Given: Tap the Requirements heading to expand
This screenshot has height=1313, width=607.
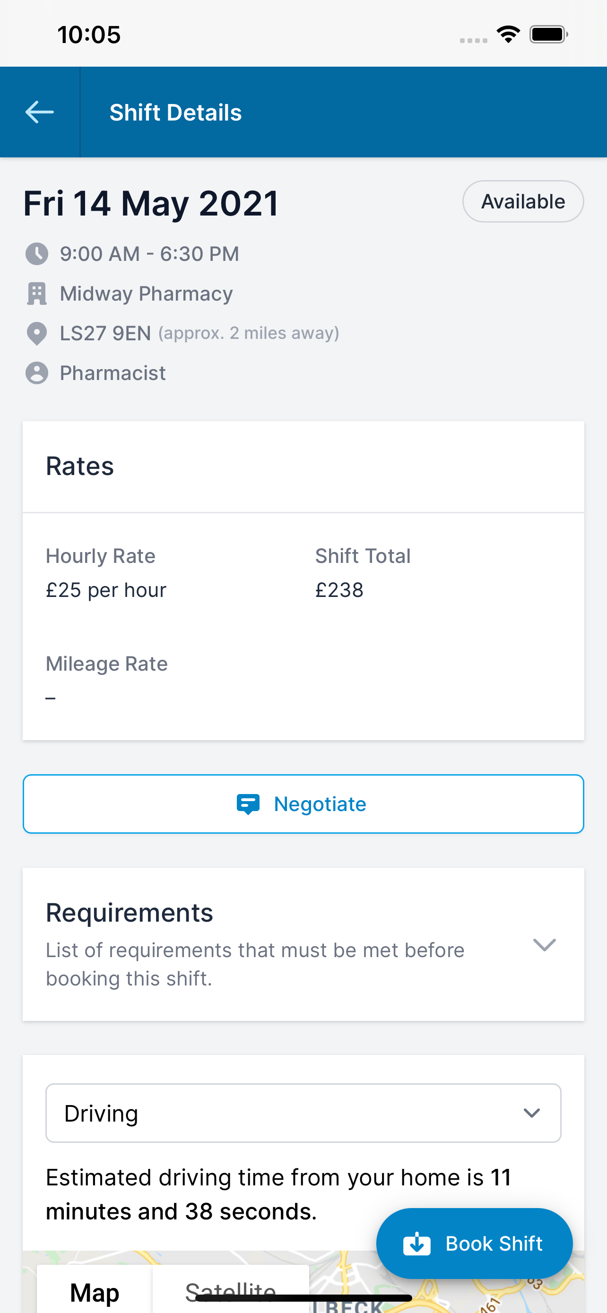Looking at the screenshot, I should coord(130,912).
